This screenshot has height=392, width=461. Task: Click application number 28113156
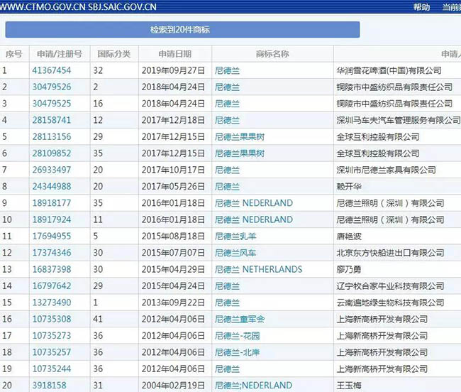[52, 136]
